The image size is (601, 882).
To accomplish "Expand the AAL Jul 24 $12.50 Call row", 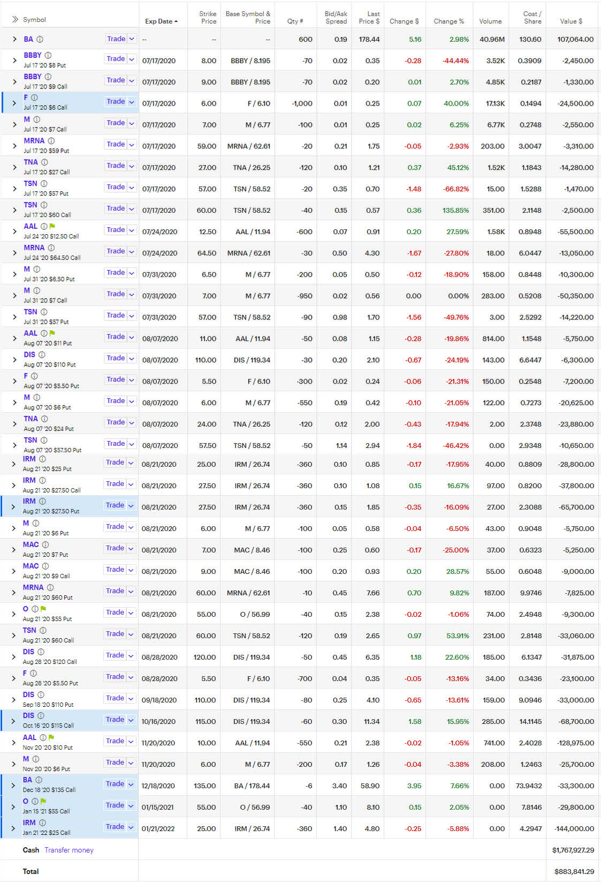I will click(x=14, y=231).
